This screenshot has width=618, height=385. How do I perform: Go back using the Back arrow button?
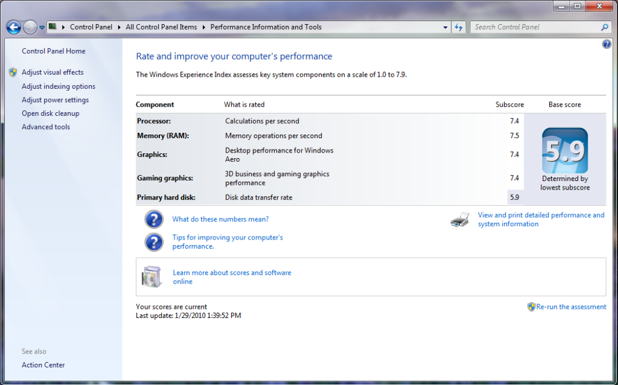coord(13,27)
